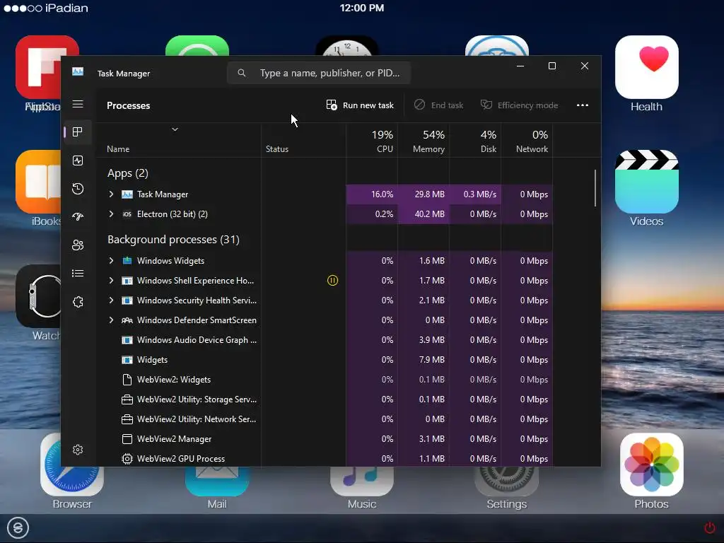Sort processes by Network column

tap(527, 141)
